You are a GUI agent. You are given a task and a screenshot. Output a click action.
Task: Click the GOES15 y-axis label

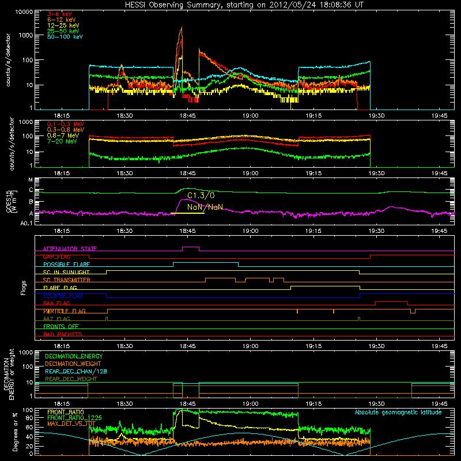click(12, 201)
